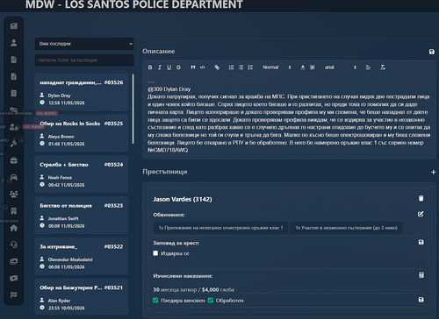439x319 pixels.
Task: Click the illegal race participation charge tag
Action: pos(346,228)
